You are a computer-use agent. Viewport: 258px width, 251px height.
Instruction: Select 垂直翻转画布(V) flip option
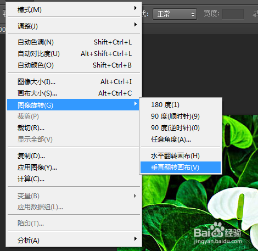point(181,167)
